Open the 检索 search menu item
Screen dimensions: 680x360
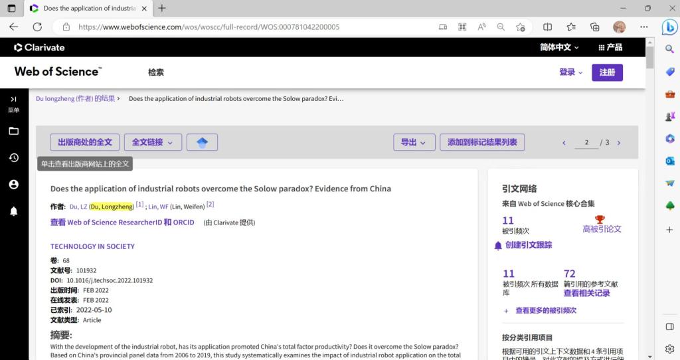click(156, 72)
